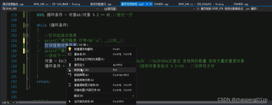The width and height of the screenshot is (272, 105).
Task: Open the (全局范围) scope dropdown
Action: (147, 9)
